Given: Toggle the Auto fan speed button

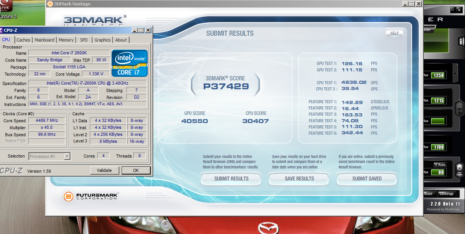Looking at the screenshot, I should (x=440, y=165).
